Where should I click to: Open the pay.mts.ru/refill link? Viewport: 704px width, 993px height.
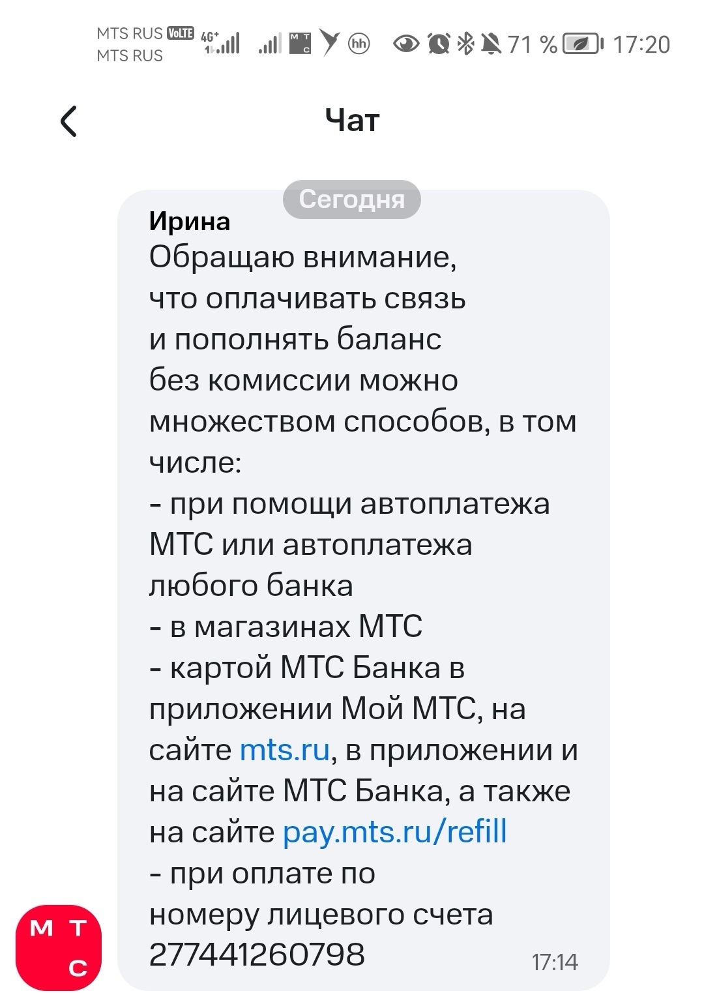point(394,832)
